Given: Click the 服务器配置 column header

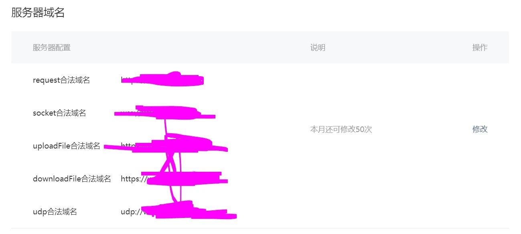Looking at the screenshot, I should click(x=52, y=48).
